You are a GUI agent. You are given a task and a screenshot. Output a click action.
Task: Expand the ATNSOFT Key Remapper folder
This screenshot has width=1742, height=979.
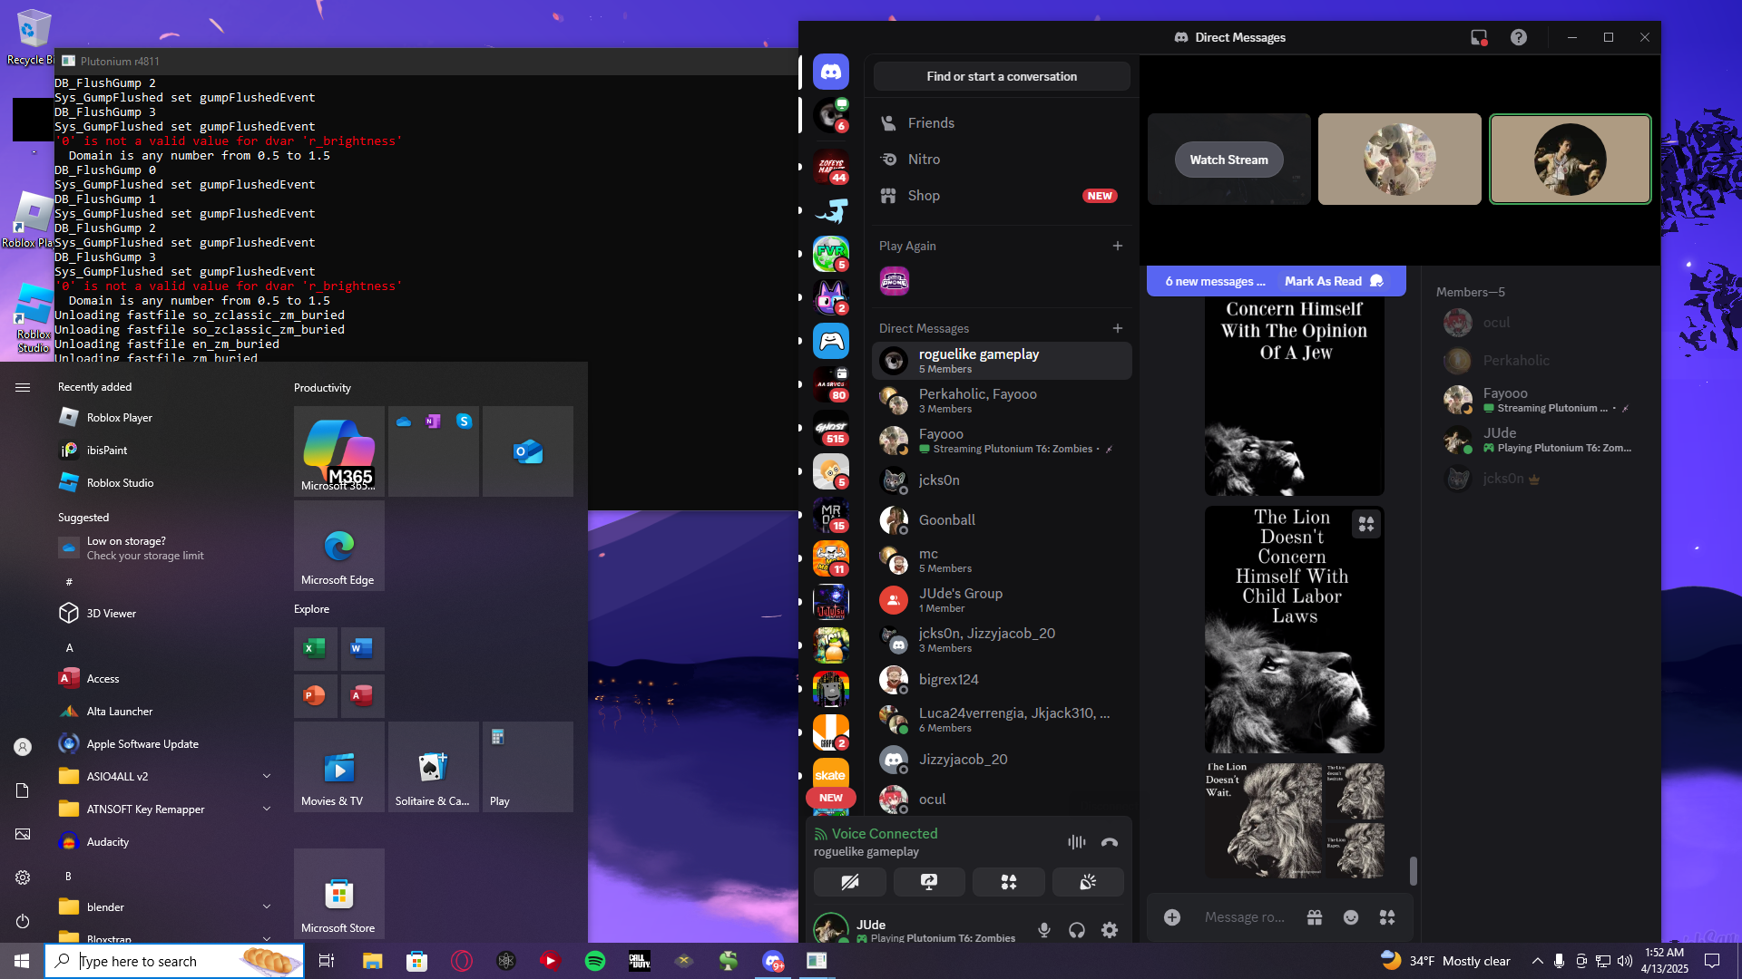[x=267, y=809]
